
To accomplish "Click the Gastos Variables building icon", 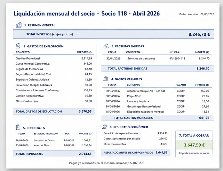I will pos(106,79).
